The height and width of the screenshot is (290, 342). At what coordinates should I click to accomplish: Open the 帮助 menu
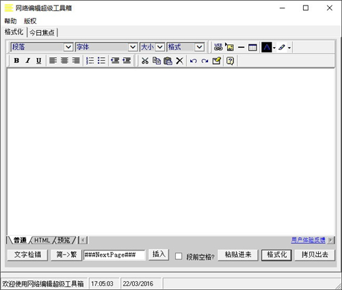tap(10, 21)
